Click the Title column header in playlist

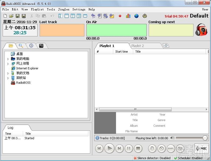[x=169, y=52]
